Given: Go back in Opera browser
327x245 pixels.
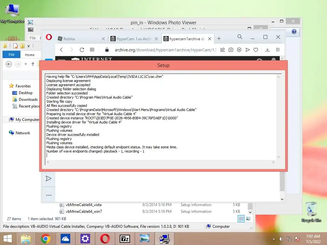Looking at the screenshot, I should pos(61,50).
